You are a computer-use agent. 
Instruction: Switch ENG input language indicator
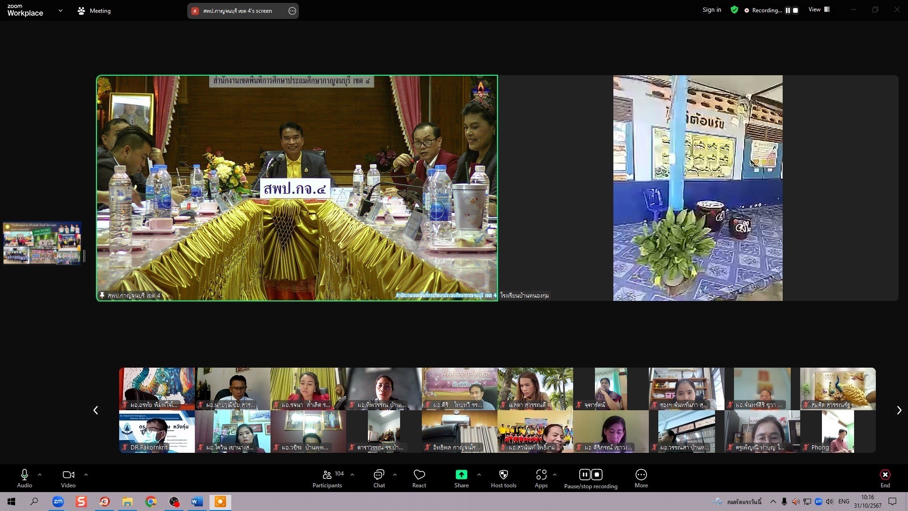pyautogui.click(x=844, y=502)
